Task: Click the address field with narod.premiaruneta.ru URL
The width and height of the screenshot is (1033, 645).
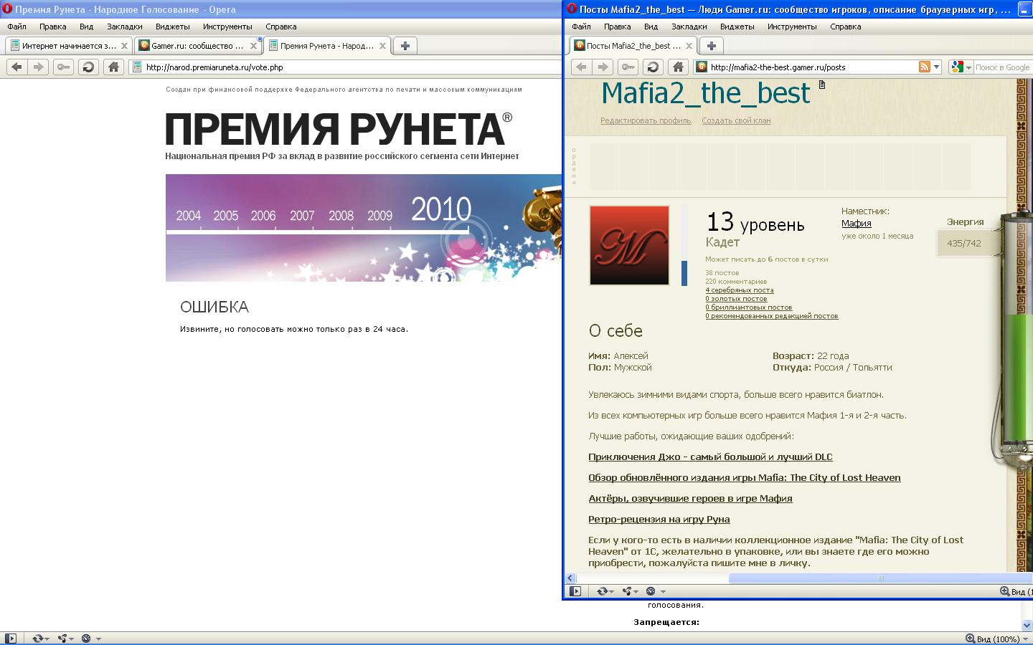Action: click(344, 67)
